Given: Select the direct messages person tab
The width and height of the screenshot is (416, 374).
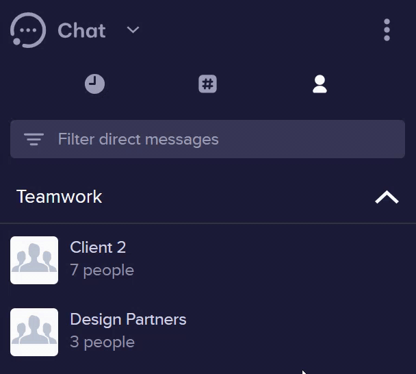Looking at the screenshot, I should [320, 84].
